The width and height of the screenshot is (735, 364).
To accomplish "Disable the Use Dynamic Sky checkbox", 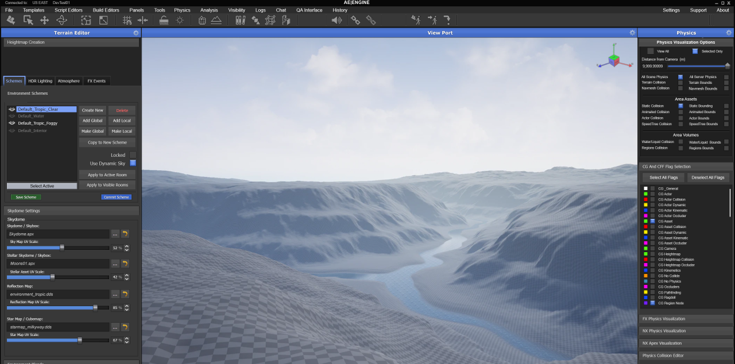I will pos(133,164).
